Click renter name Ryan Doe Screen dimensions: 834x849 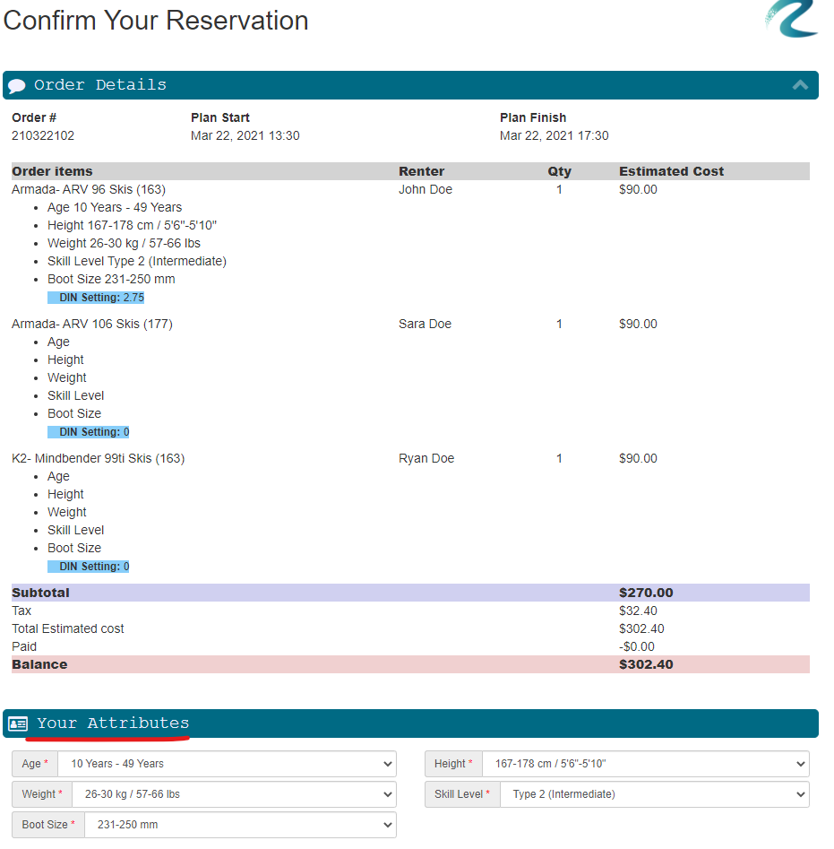click(x=426, y=458)
